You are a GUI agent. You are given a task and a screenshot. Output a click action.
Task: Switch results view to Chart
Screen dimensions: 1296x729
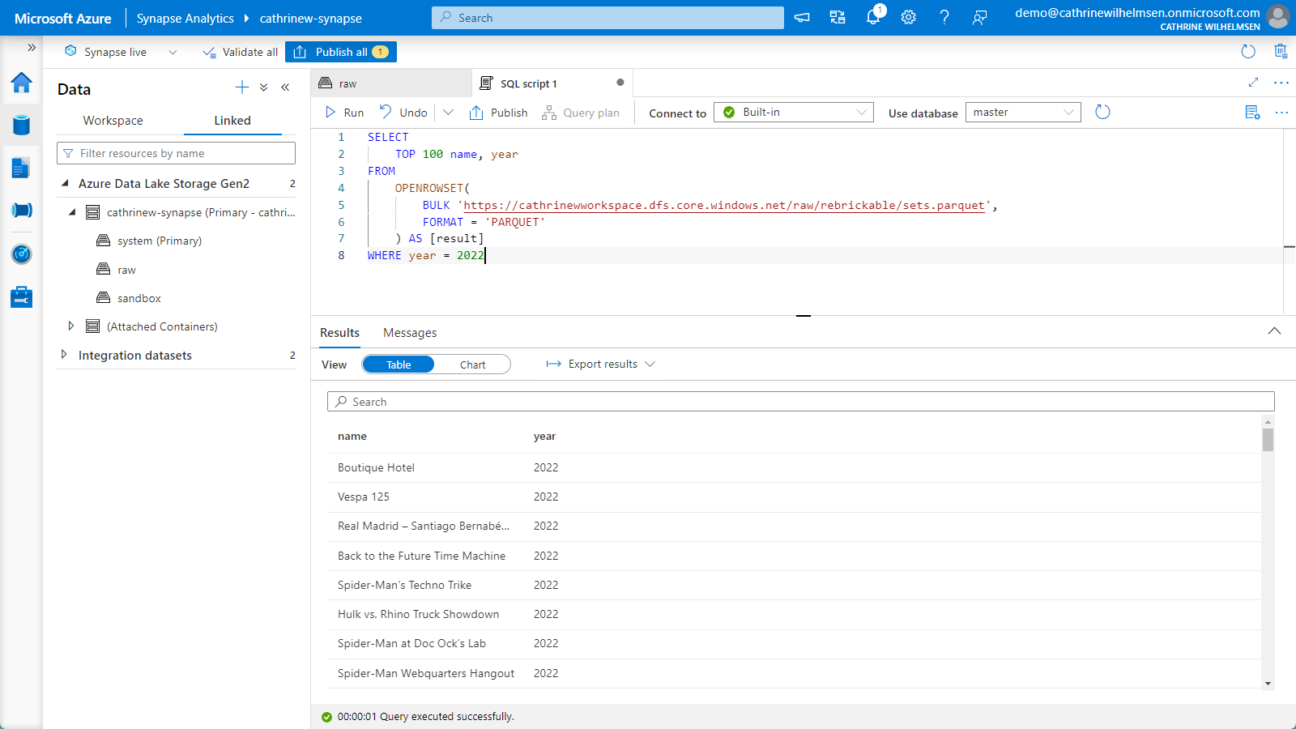point(472,365)
